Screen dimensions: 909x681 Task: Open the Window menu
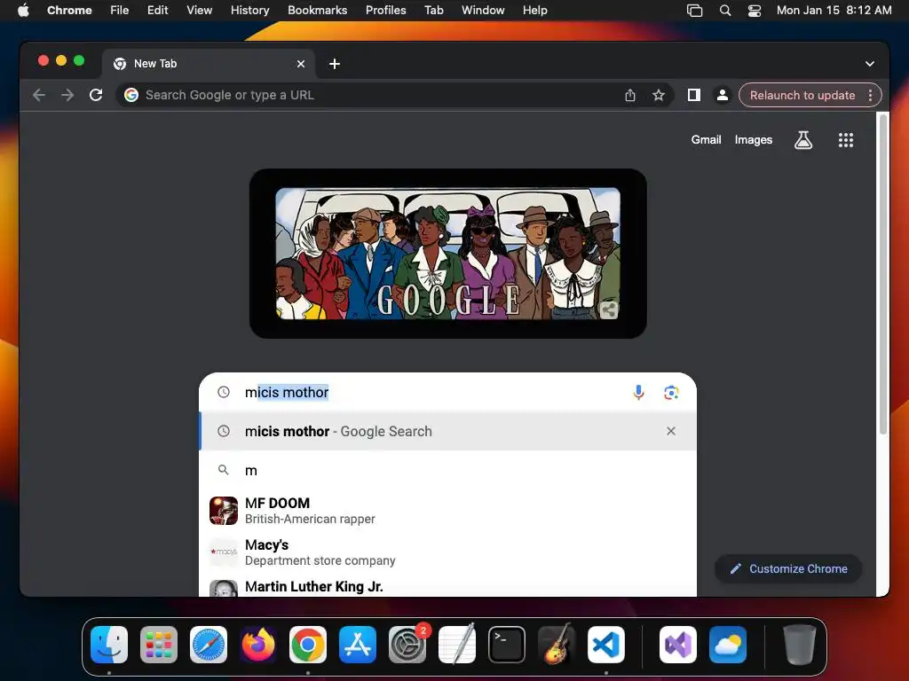[483, 11]
